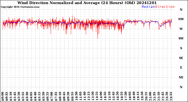Click the '00:00' time label
Screen dimensions: 188x102
pos(3,96)
